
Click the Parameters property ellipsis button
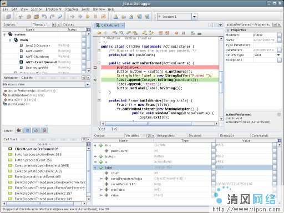(279, 50)
